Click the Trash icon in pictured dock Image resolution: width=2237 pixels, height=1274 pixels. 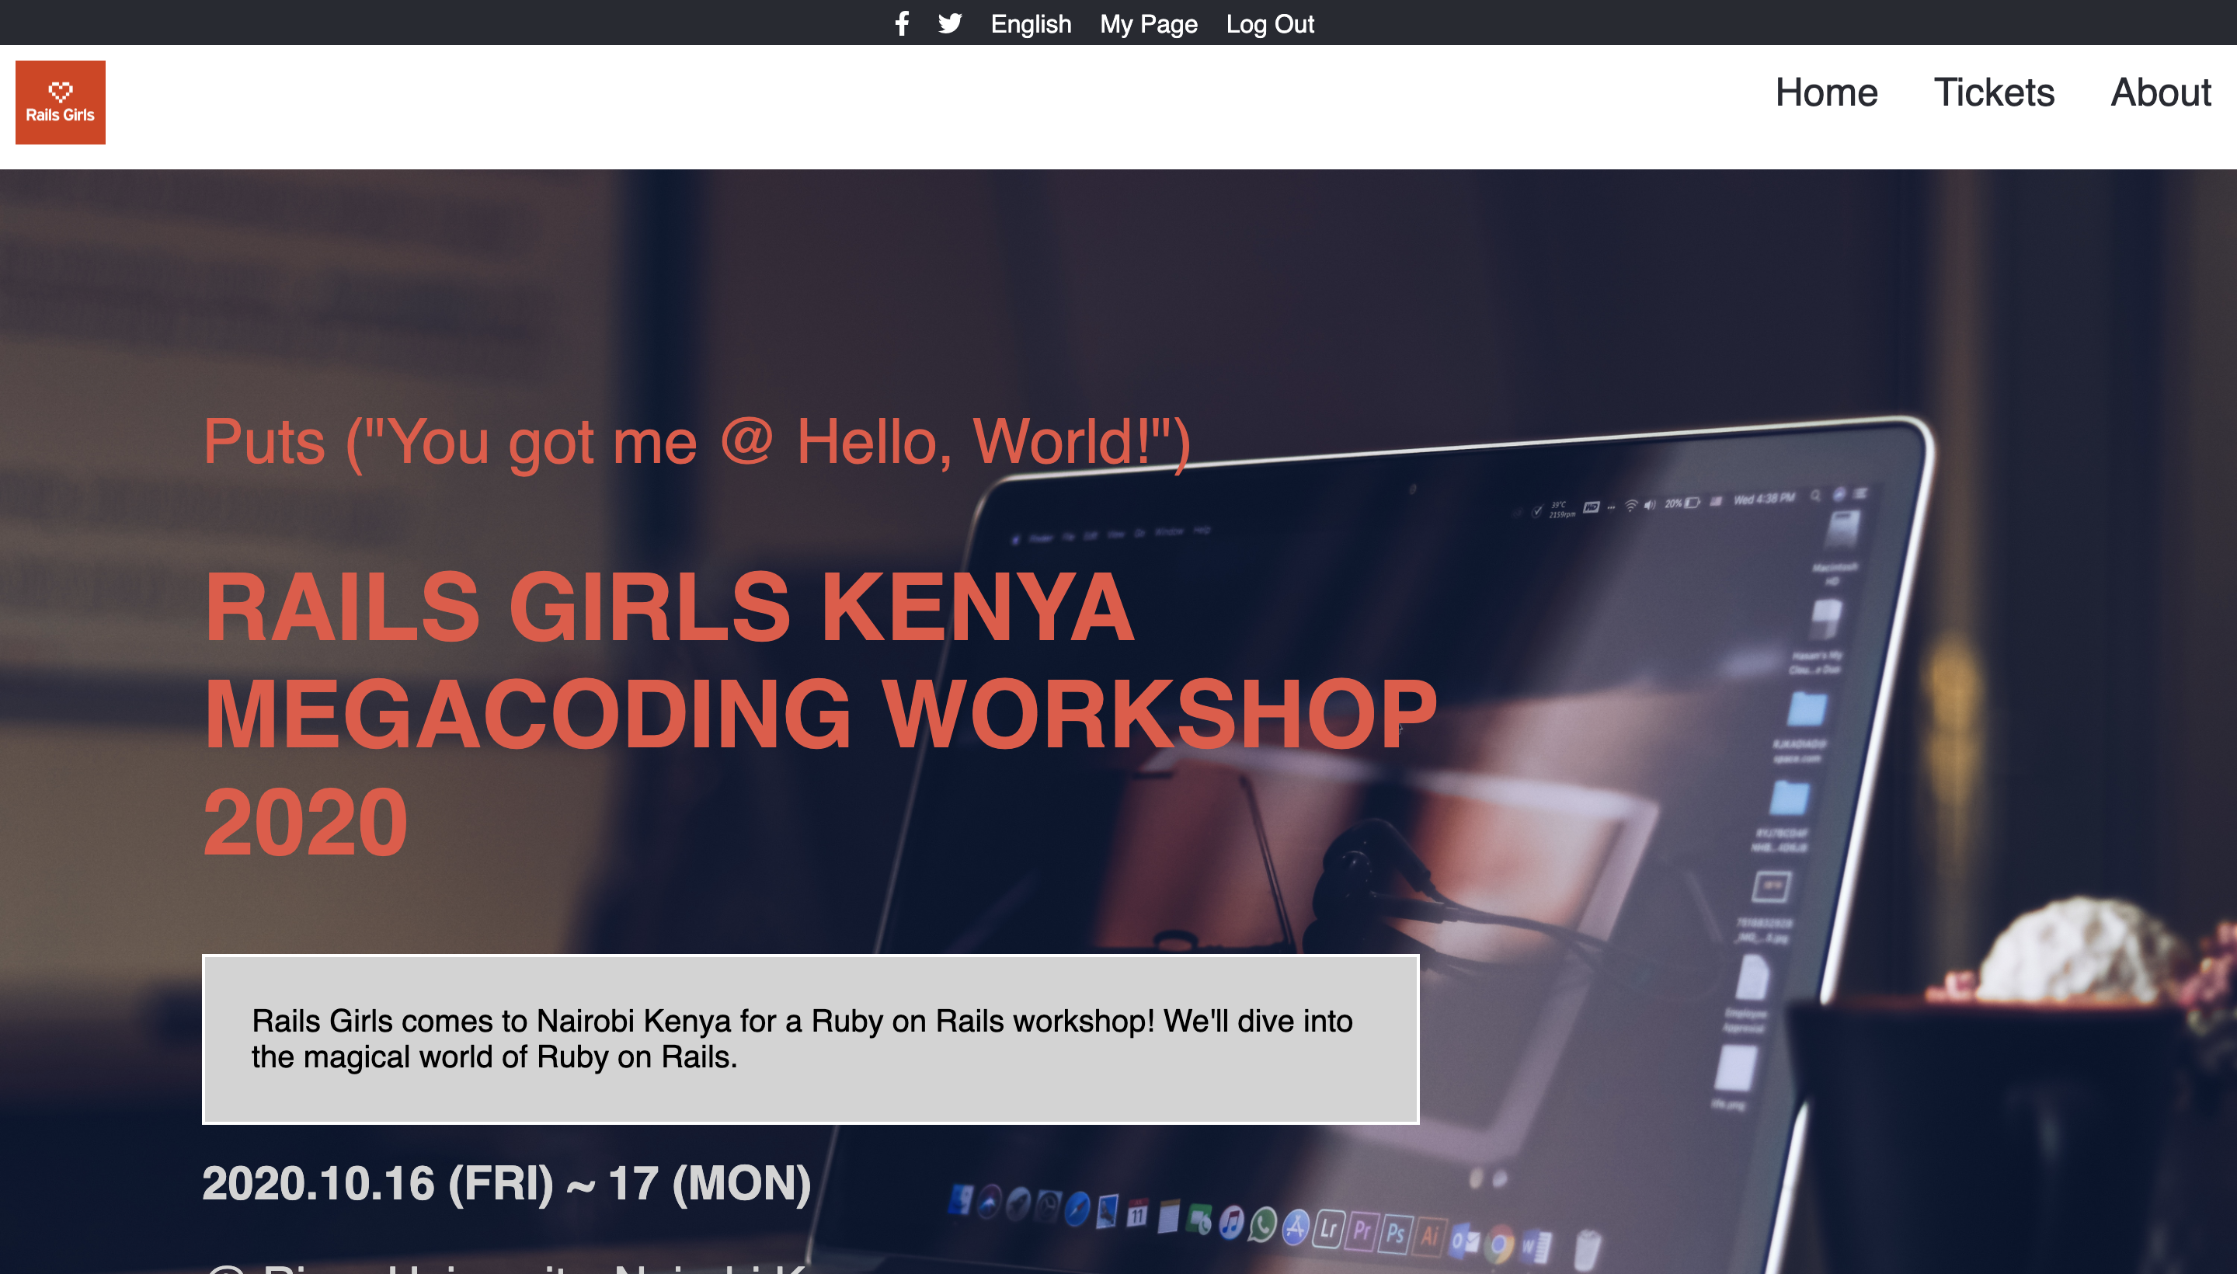(x=1588, y=1249)
